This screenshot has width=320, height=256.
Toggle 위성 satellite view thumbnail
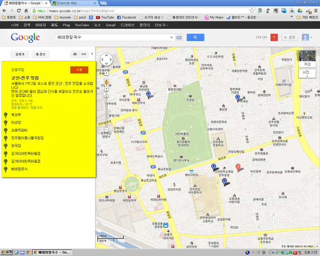[x=307, y=59]
